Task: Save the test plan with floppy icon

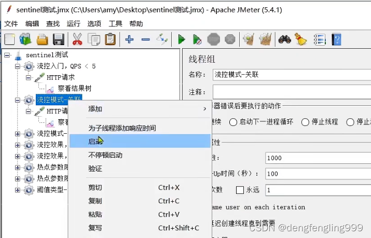Action: [x=59, y=39]
